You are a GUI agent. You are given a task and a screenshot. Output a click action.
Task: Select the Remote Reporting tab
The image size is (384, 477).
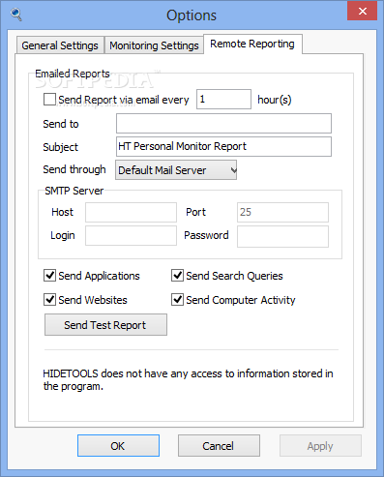(x=252, y=44)
